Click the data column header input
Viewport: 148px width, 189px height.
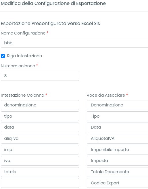40,127
